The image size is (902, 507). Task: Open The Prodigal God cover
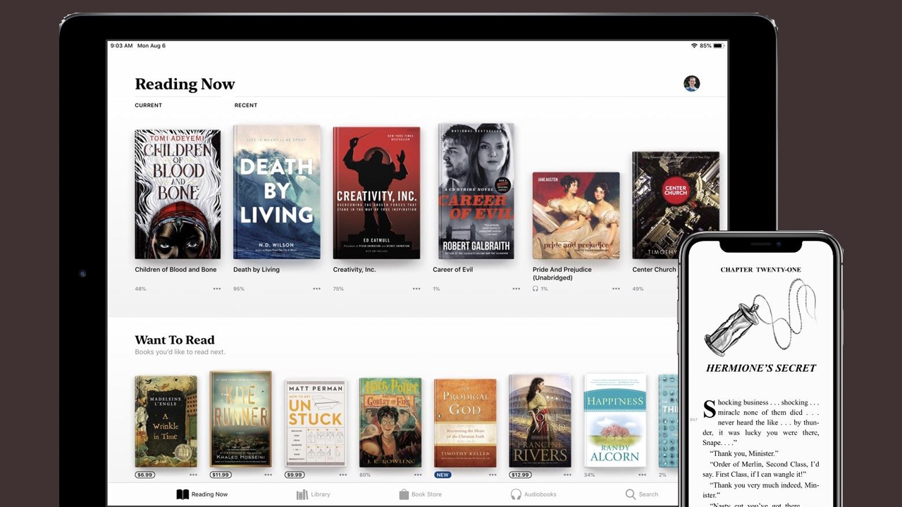(x=465, y=423)
